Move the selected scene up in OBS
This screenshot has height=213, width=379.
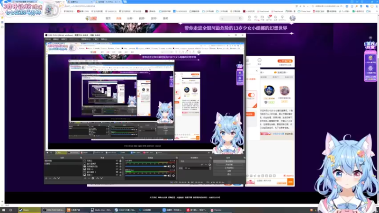pos(54,178)
